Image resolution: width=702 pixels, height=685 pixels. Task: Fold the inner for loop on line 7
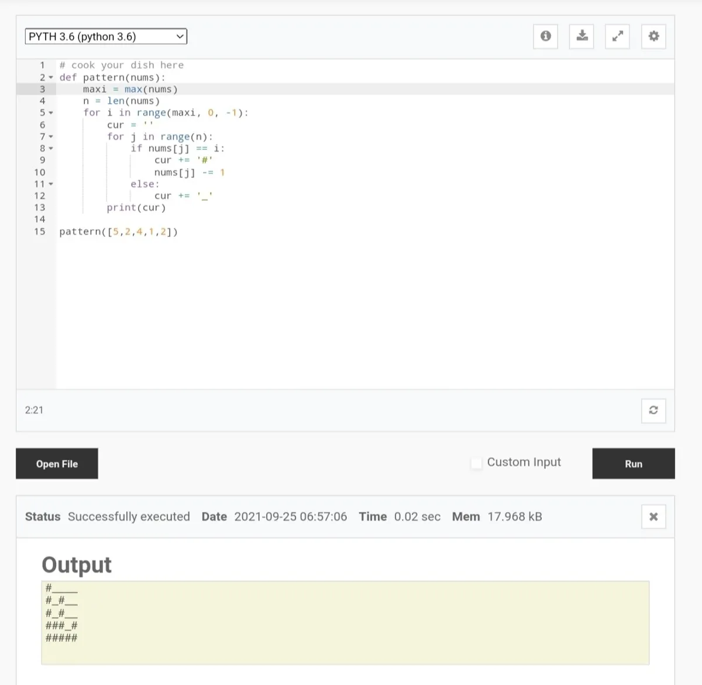pos(51,137)
